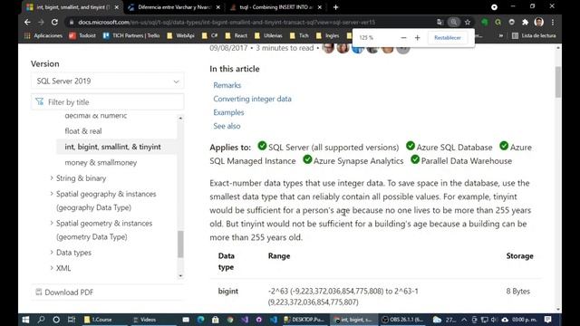580x326 pixels.
Task: Show more bookmarks with the overflow chevron
Action: tap(501, 36)
